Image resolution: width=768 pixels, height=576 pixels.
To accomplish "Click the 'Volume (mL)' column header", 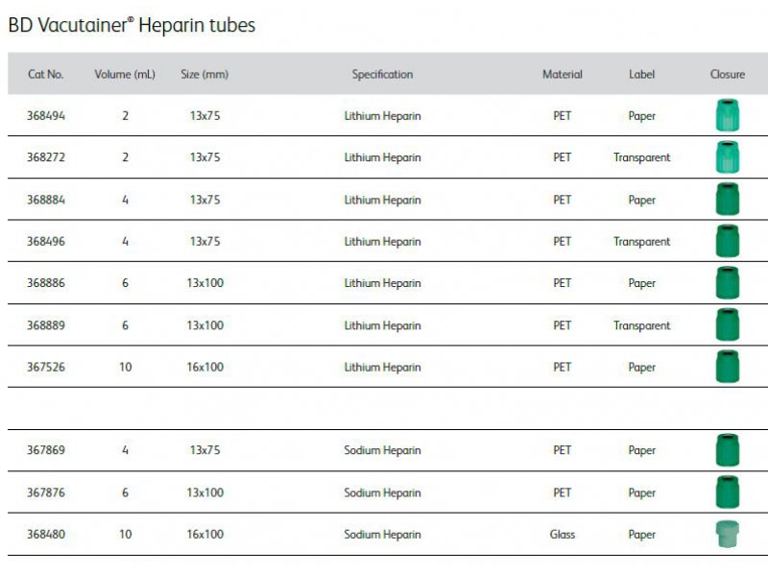I will 125,75.
